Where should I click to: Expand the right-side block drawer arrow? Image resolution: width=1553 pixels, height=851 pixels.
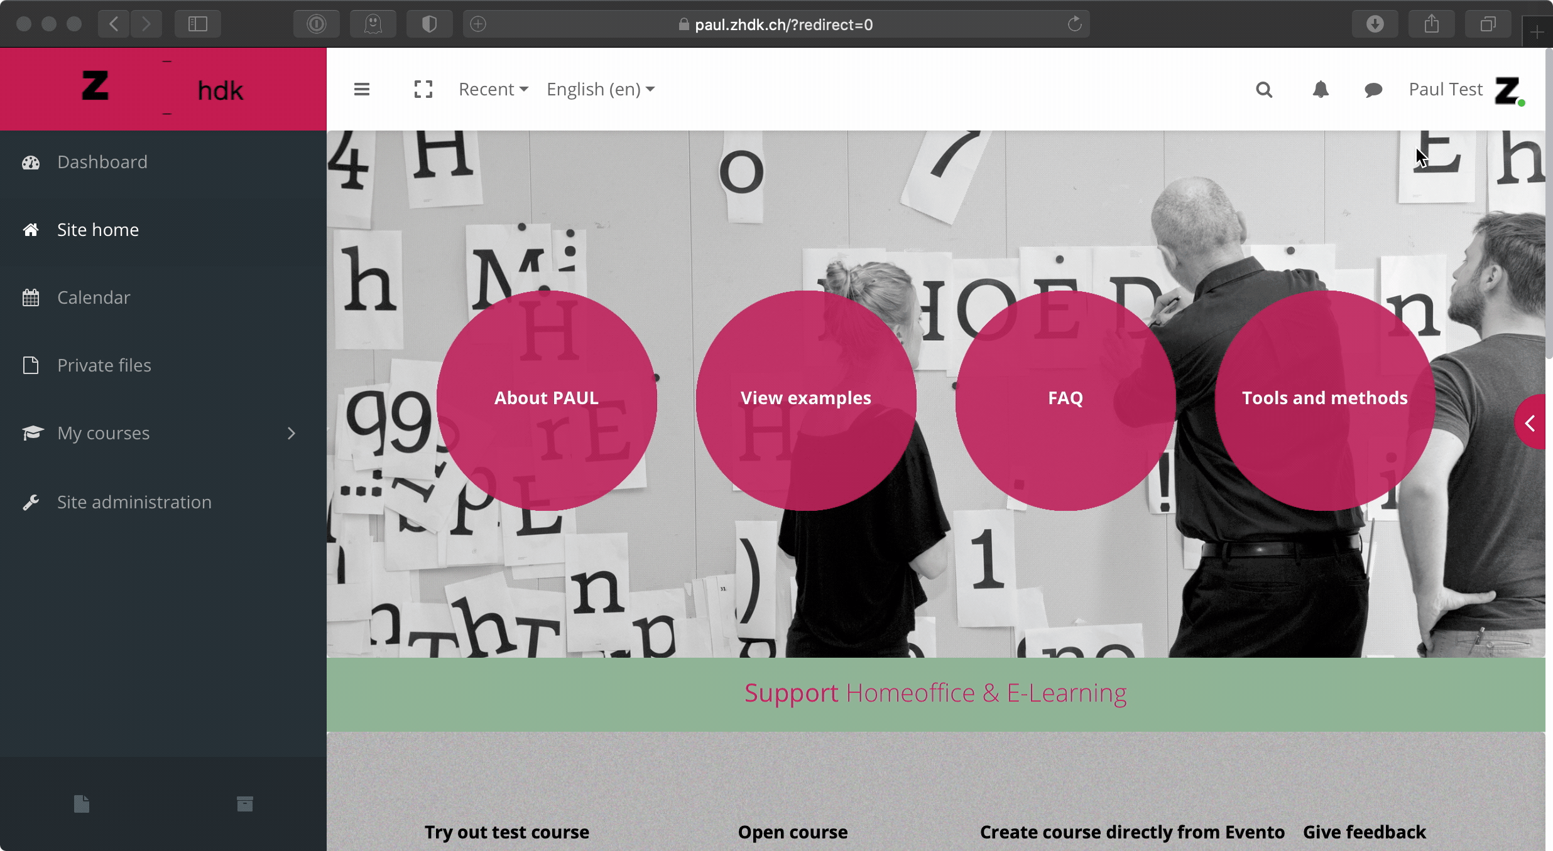[x=1530, y=423]
